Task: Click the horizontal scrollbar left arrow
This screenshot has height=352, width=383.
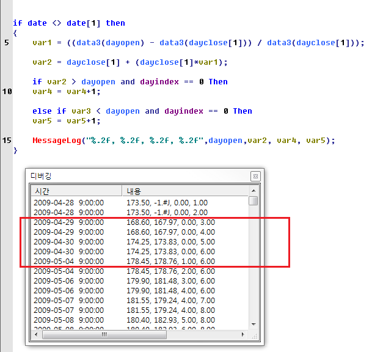Action: (x=35, y=335)
